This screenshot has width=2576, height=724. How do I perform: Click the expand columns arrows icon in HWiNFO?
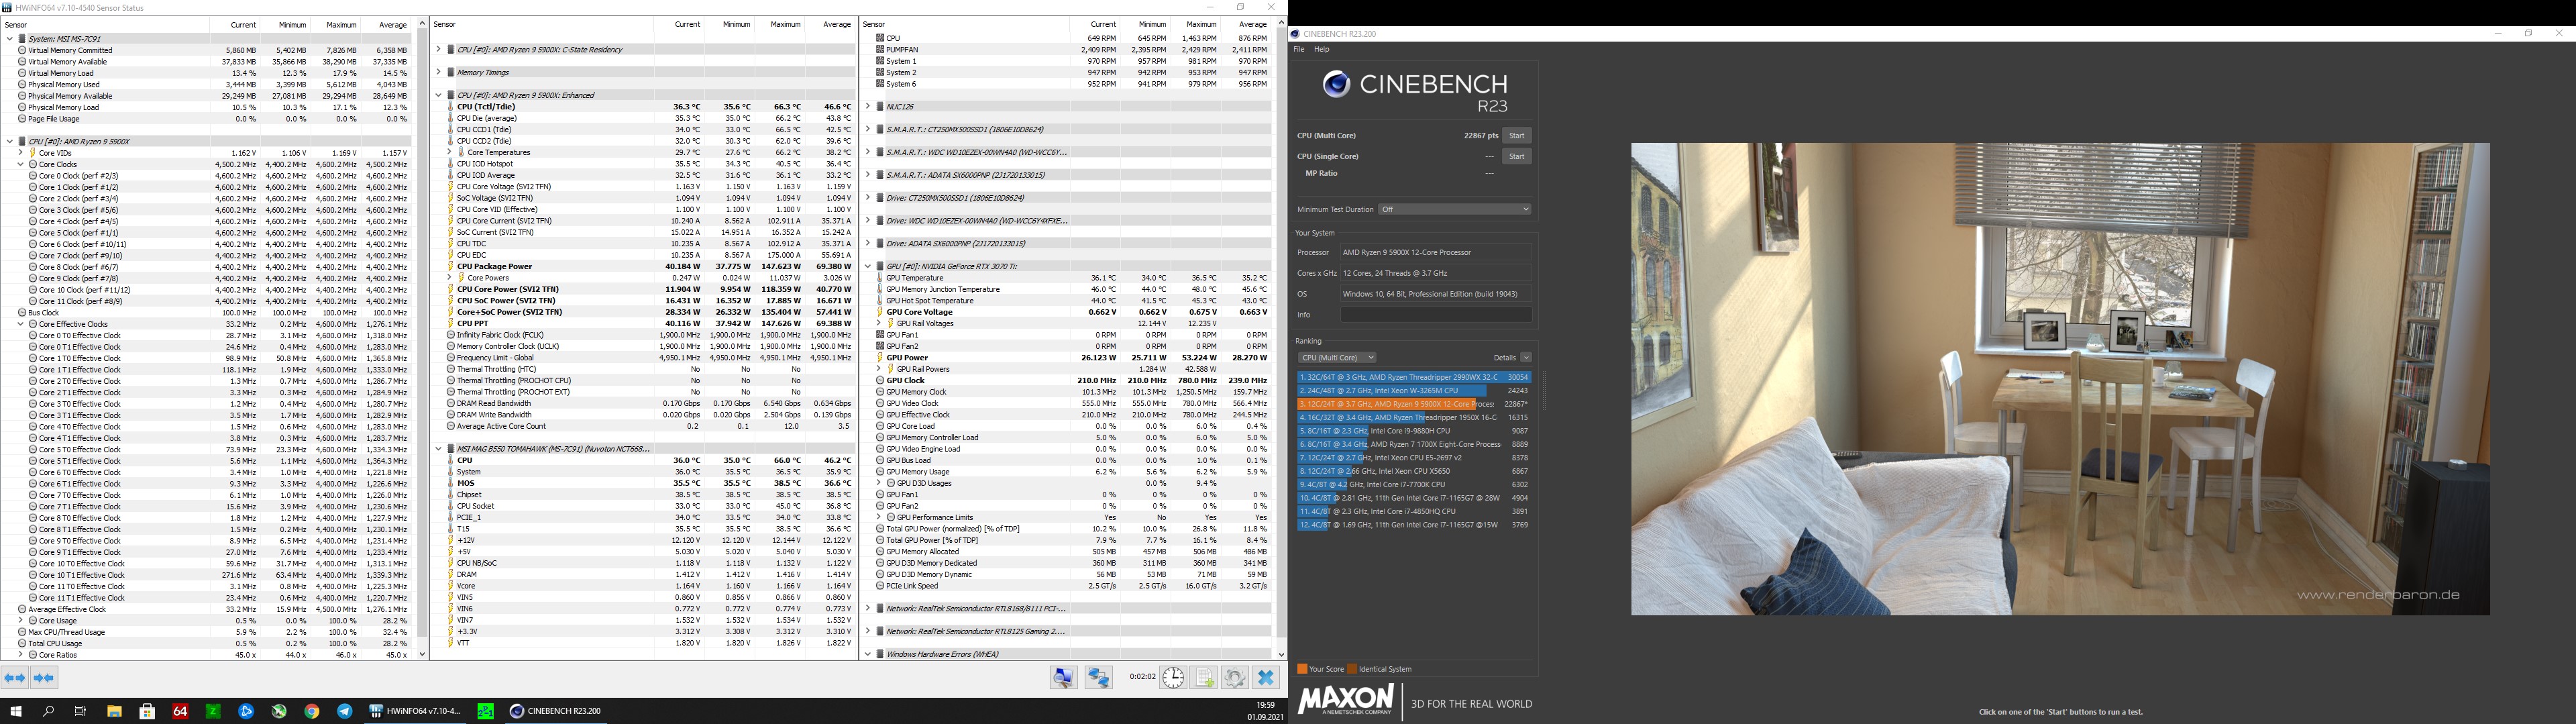(15, 678)
